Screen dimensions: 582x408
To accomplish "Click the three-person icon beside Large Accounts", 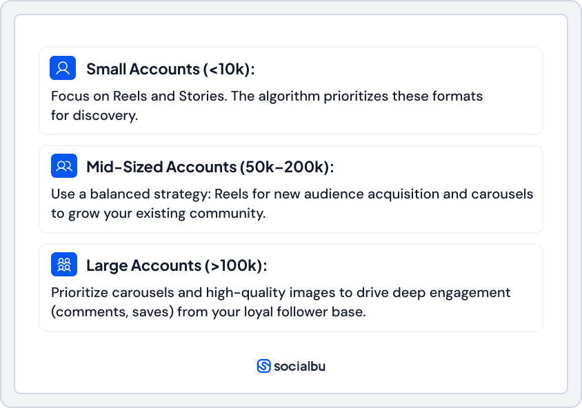I will click(64, 265).
